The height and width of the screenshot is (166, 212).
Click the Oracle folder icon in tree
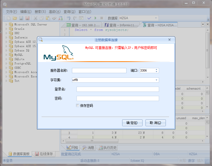(11, 29)
